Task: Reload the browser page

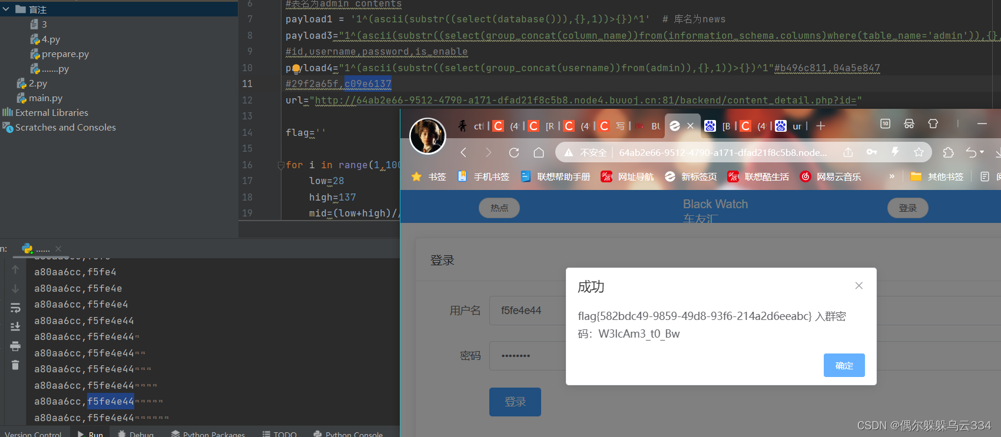Action: coord(514,152)
